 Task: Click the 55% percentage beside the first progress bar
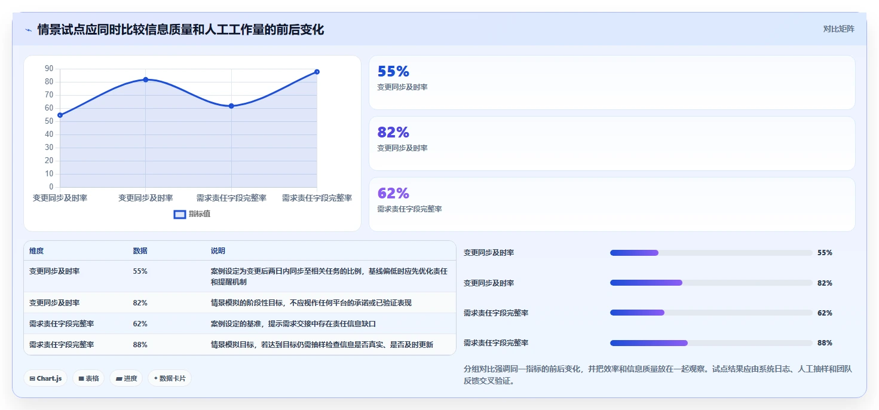825,253
